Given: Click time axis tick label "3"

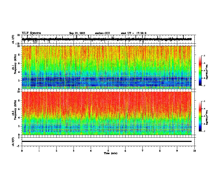Looking at the screenshot, I should (74, 151).
